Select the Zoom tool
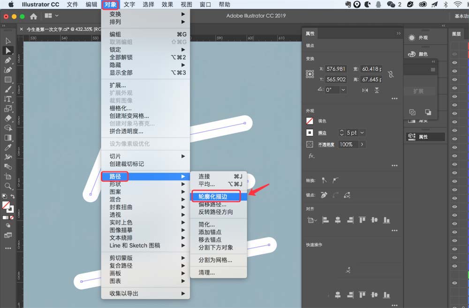 pyautogui.click(x=8, y=186)
